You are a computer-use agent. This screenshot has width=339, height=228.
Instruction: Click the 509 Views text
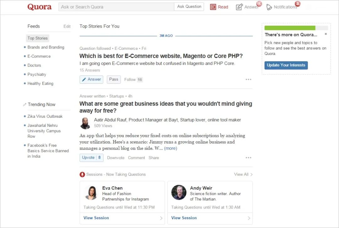[103, 126]
